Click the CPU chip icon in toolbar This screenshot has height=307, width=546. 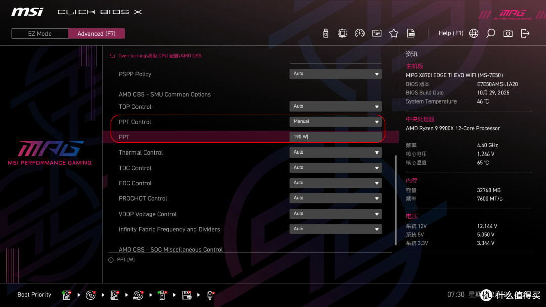click(343, 33)
